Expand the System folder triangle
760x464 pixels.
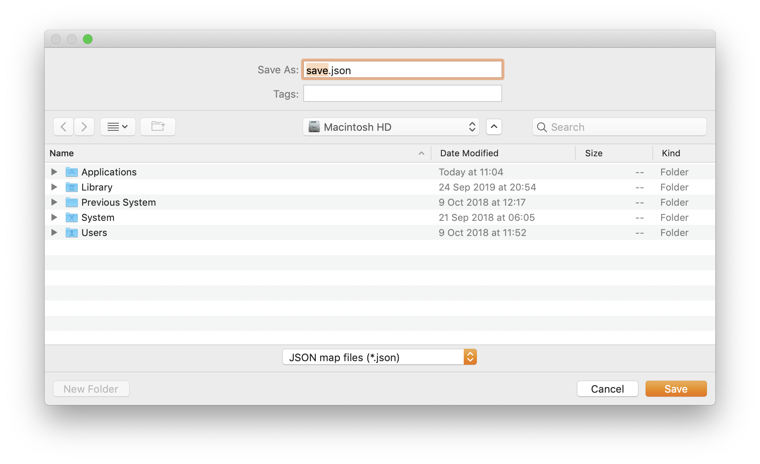click(x=54, y=217)
